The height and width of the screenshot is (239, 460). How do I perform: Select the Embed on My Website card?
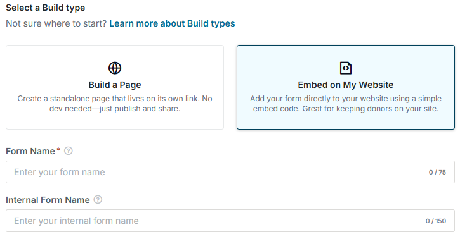click(x=346, y=87)
